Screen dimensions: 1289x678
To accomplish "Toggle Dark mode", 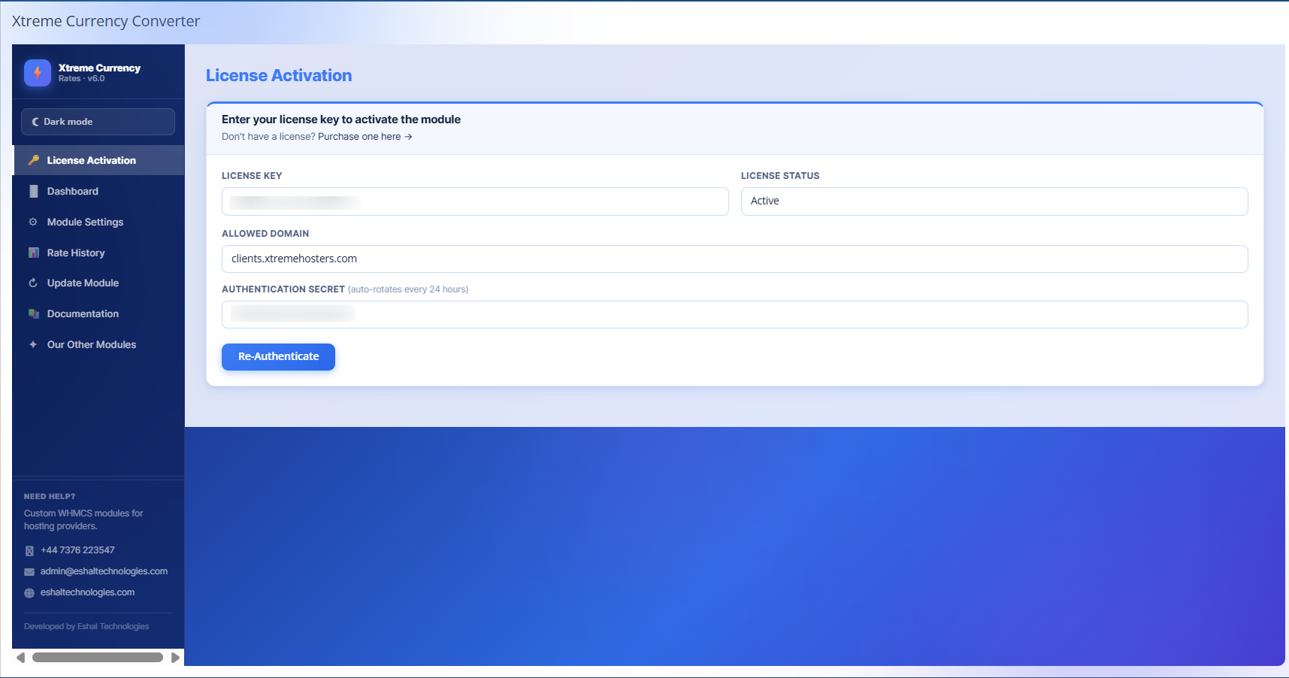I will [98, 122].
